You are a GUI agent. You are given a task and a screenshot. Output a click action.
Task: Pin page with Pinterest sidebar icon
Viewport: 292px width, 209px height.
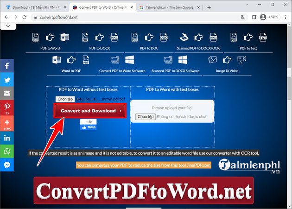[7, 108]
